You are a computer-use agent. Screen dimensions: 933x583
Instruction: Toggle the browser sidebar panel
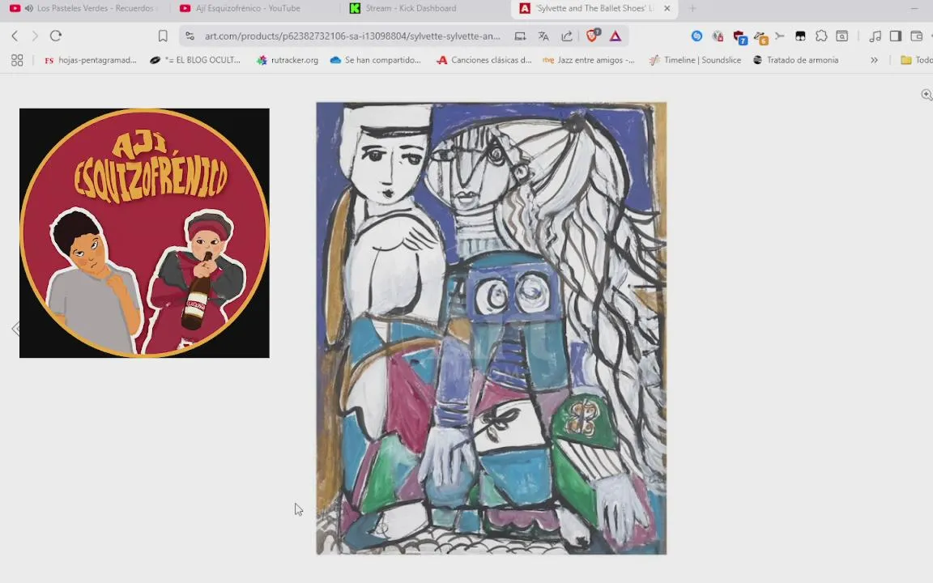coord(896,36)
